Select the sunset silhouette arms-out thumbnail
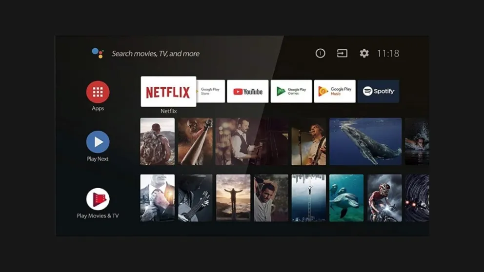 pyautogui.click(x=233, y=198)
